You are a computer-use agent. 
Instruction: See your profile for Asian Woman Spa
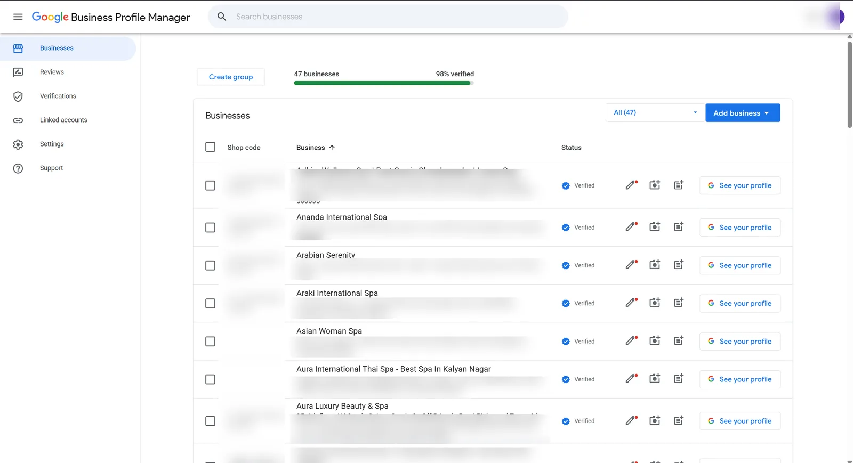click(x=739, y=342)
